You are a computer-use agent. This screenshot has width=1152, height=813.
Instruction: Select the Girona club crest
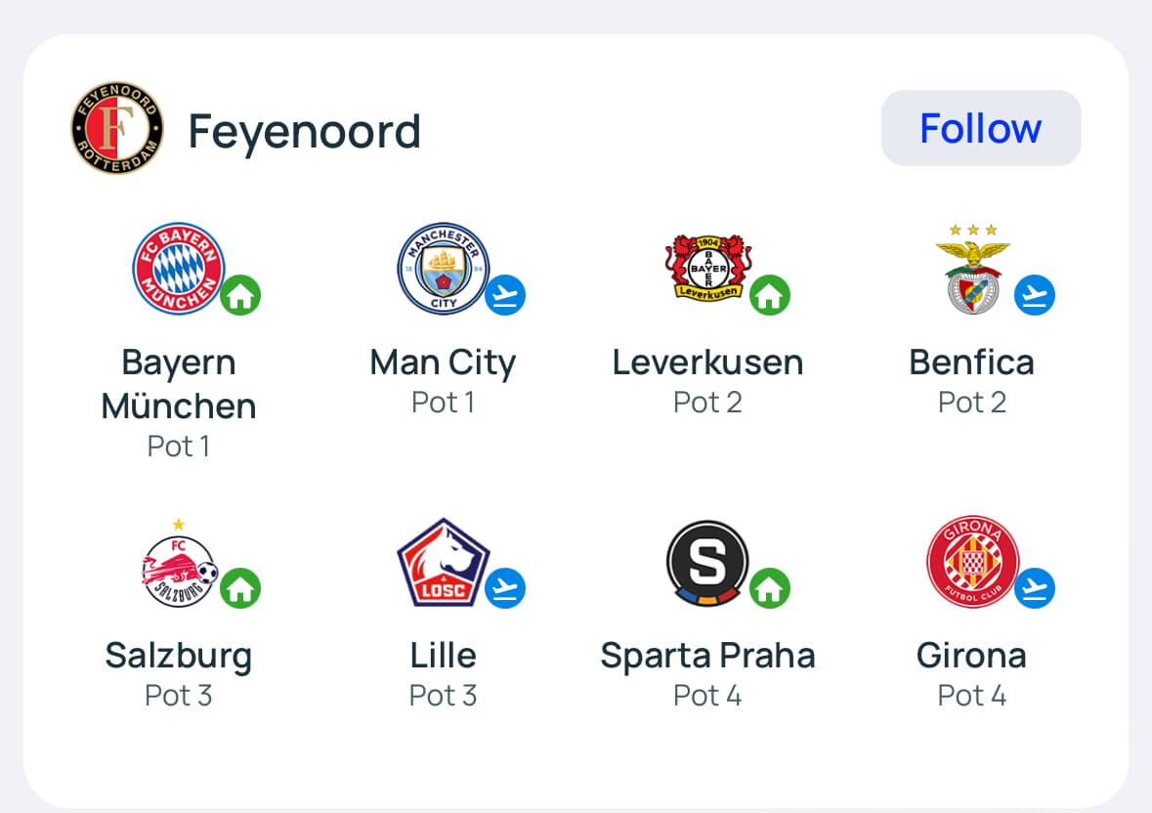point(972,562)
